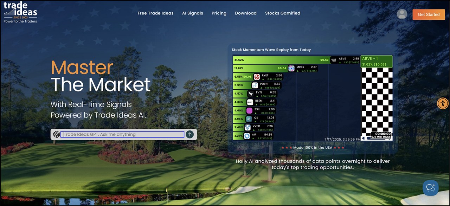Click the 'Stock Momentum Wave Replay from Today' title
The height and width of the screenshot is (206, 450).
coord(271,50)
